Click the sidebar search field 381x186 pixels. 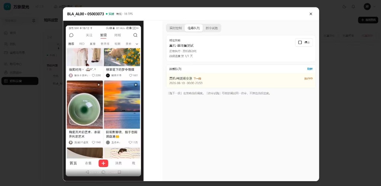point(17,21)
